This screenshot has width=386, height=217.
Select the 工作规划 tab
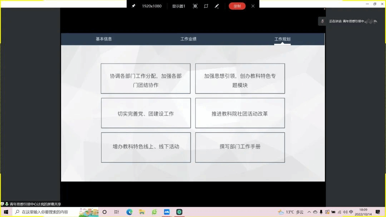(282, 39)
